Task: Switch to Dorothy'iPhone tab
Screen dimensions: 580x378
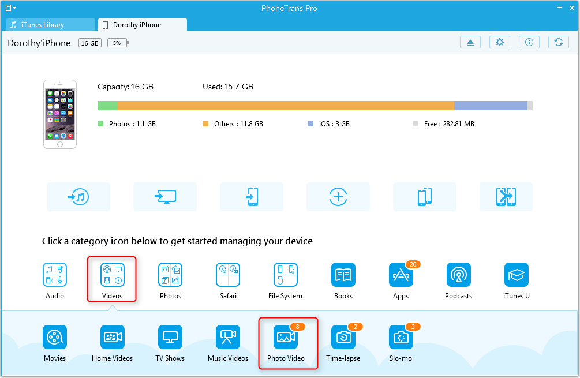Action: 143,25
